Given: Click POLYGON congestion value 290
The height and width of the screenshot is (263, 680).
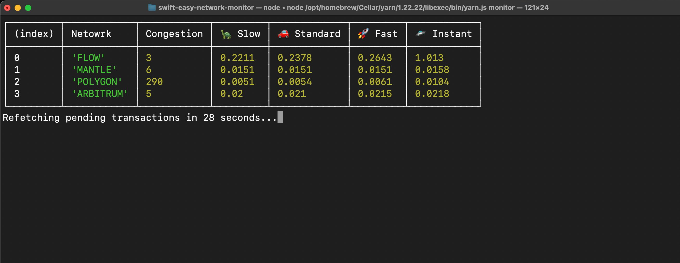Looking at the screenshot, I should [x=154, y=82].
